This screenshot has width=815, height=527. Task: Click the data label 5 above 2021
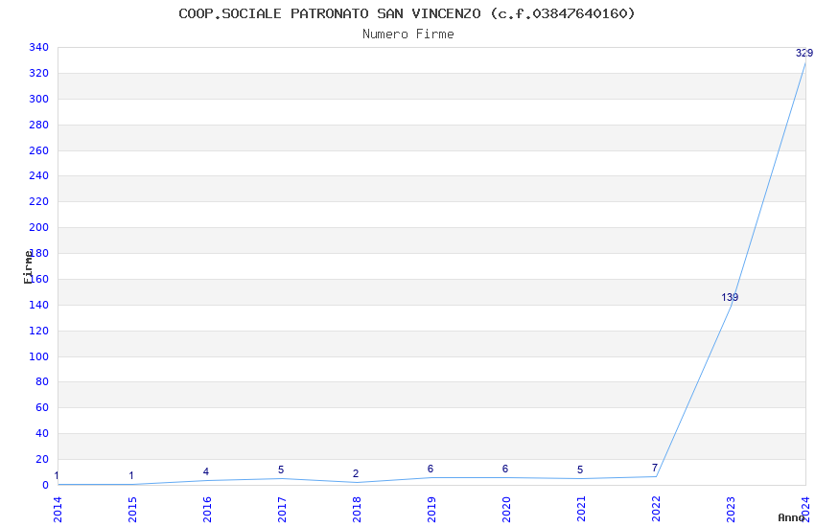coord(580,470)
